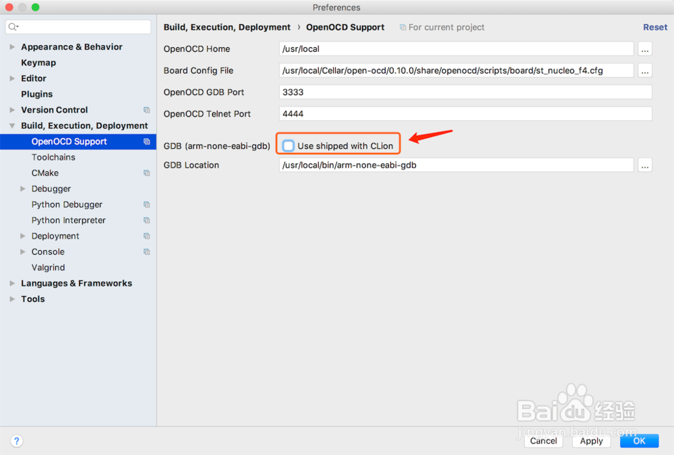Expand the Editor section
Screen dimensions: 674x455
(12, 78)
